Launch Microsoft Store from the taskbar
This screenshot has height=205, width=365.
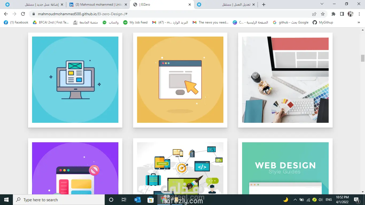point(151,200)
